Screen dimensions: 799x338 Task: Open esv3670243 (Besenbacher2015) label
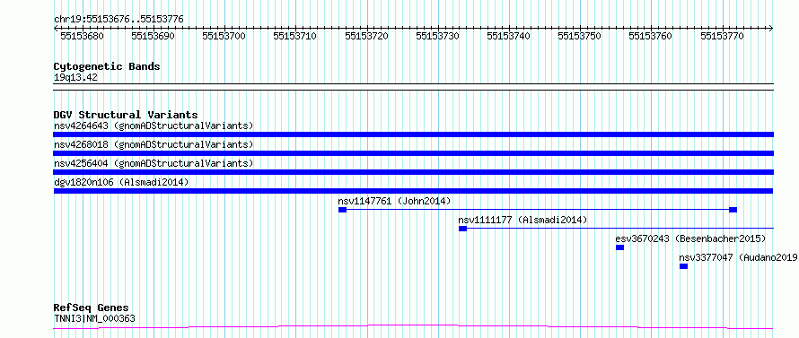point(690,238)
